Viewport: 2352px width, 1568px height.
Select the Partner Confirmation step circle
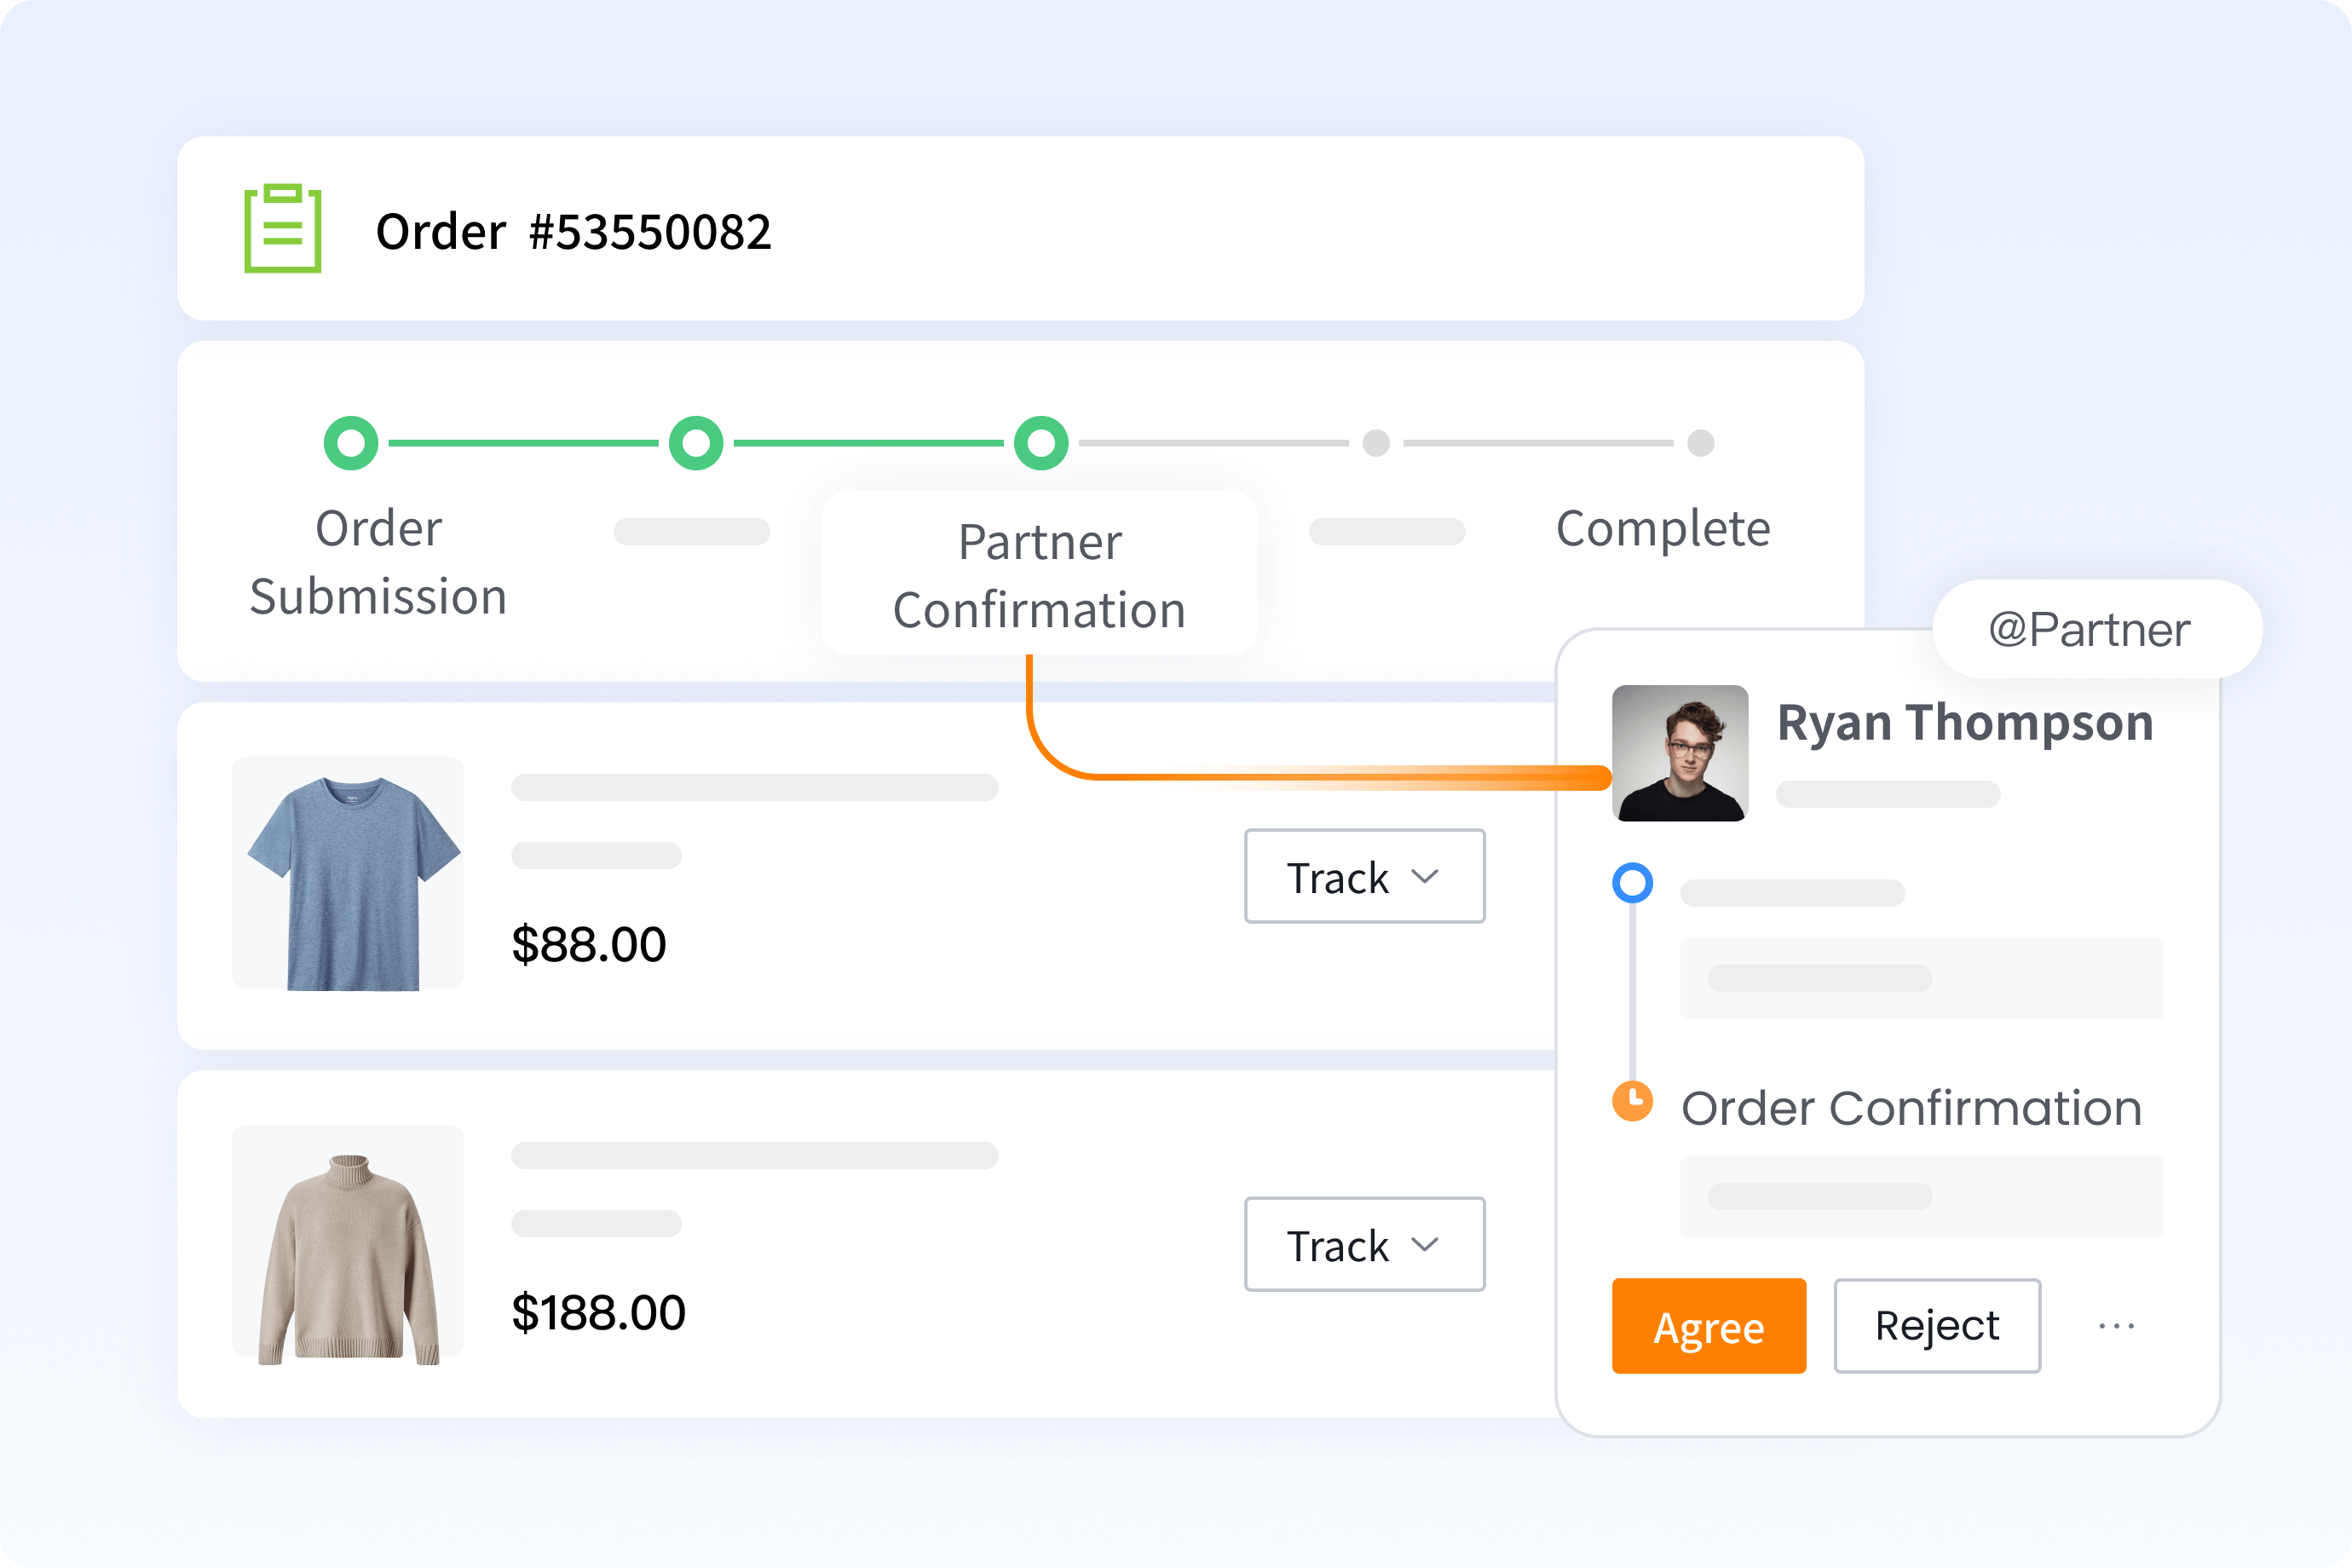[x=1041, y=443]
